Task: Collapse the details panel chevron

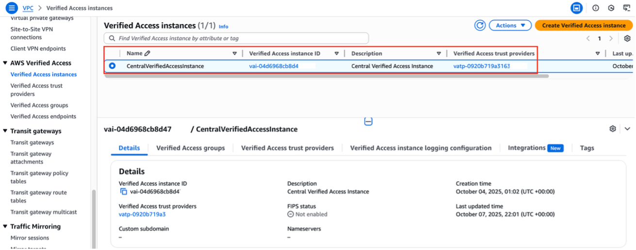Action: 626,129
